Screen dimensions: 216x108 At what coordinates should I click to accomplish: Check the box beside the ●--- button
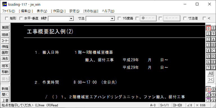[x=137, y=18]
